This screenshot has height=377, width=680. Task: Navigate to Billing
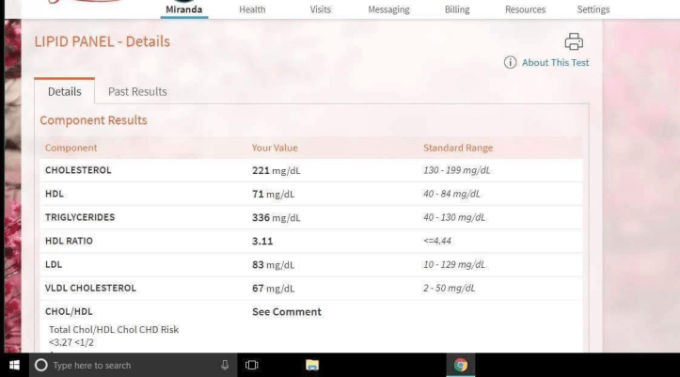[x=456, y=9]
